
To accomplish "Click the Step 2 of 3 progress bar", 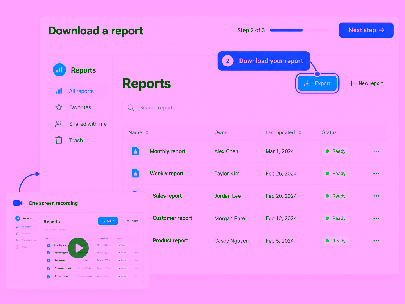I will (x=300, y=30).
